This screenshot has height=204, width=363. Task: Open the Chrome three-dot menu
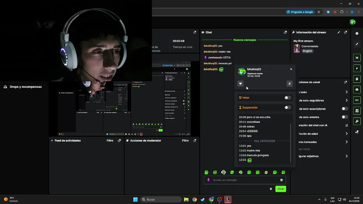[x=359, y=12]
